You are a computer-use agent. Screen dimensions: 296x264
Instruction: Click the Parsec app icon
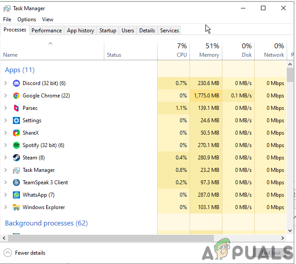(x=16, y=108)
